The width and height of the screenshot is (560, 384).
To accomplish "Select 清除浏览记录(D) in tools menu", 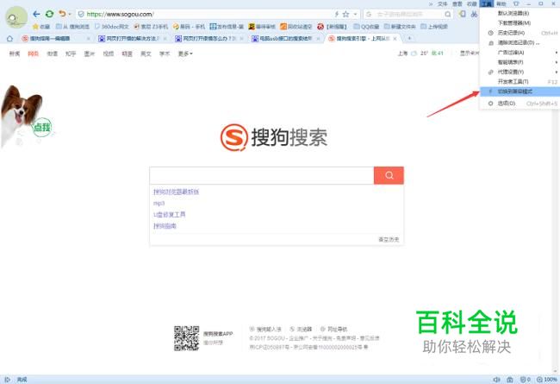I will 520,42.
